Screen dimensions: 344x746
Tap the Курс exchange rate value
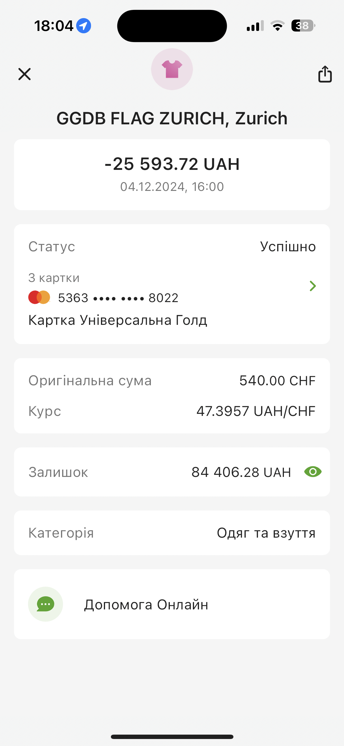256,411
